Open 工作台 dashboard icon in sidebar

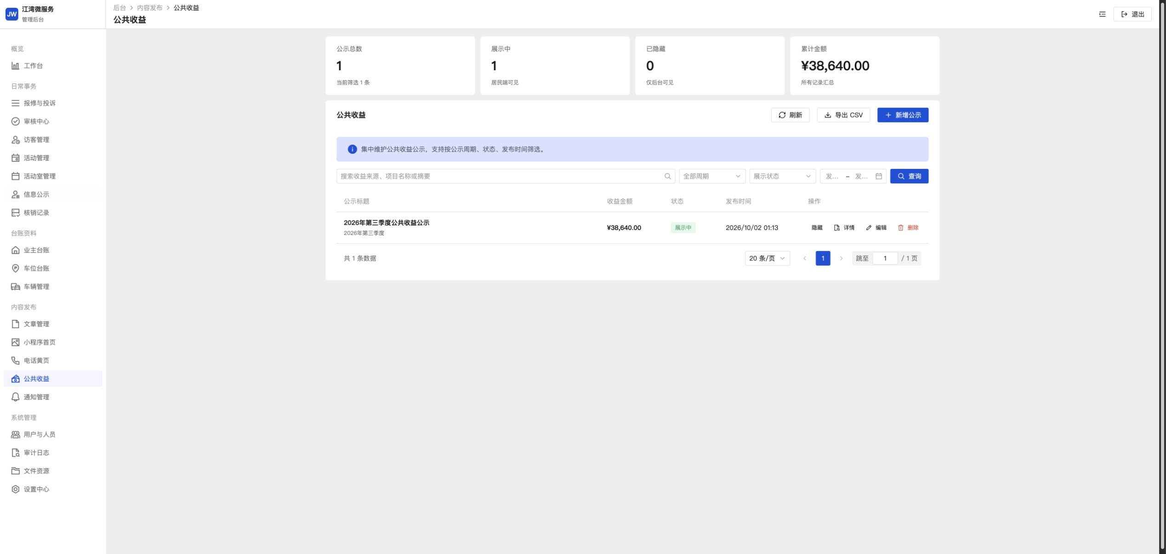[15, 66]
